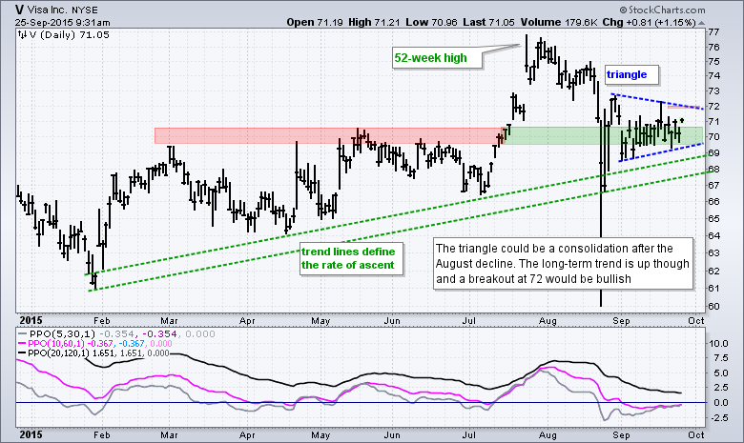Click the Feb label under the price chart
This screenshot has width=744, height=443.
point(101,321)
